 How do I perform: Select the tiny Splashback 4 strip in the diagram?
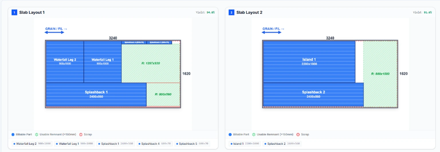[134, 42]
